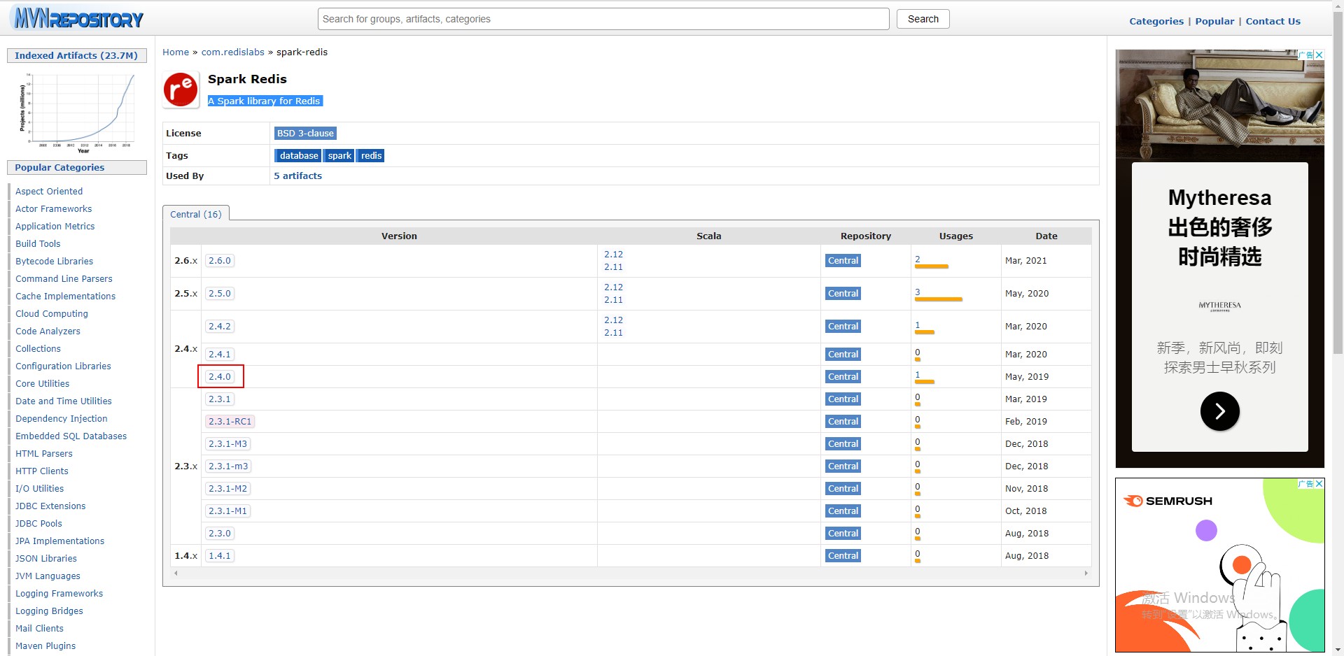1344x656 pixels.
Task: Open Code Analyzers category
Action: (x=48, y=331)
